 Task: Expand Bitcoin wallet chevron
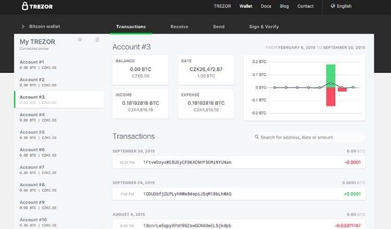coord(23,27)
